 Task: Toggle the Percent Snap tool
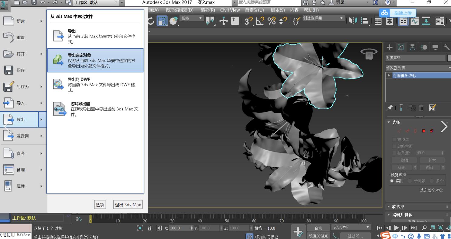tap(272, 21)
